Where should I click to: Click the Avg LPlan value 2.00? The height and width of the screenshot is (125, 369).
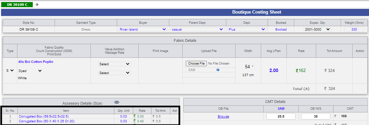point(274,70)
